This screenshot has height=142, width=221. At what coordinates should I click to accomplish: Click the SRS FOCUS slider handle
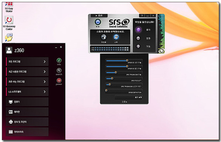click(112, 78)
